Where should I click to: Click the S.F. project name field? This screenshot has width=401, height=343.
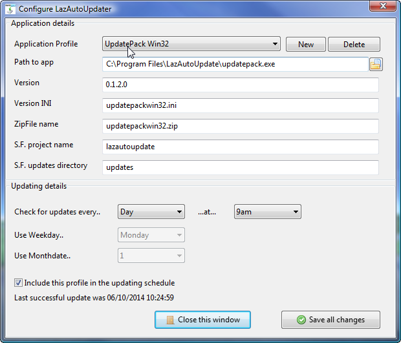pyautogui.click(x=241, y=147)
